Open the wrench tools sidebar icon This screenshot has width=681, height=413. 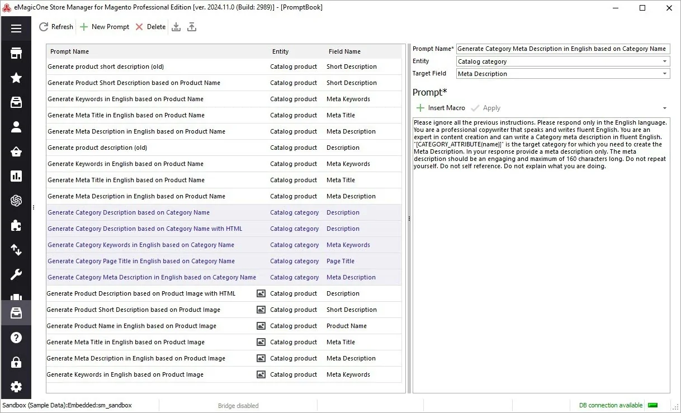(16, 274)
